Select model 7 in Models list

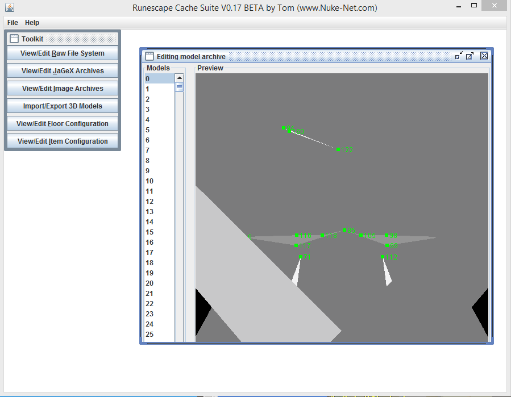160,150
